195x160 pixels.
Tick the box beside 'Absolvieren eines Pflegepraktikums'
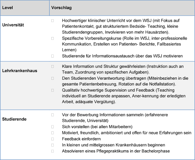53,151
